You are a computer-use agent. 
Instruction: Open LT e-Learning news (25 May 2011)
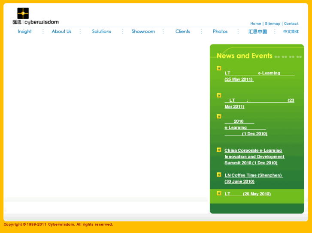(260, 76)
